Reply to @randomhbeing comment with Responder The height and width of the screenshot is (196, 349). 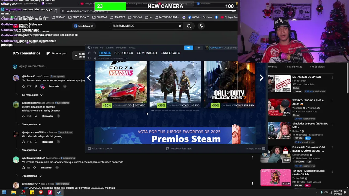[47, 116]
